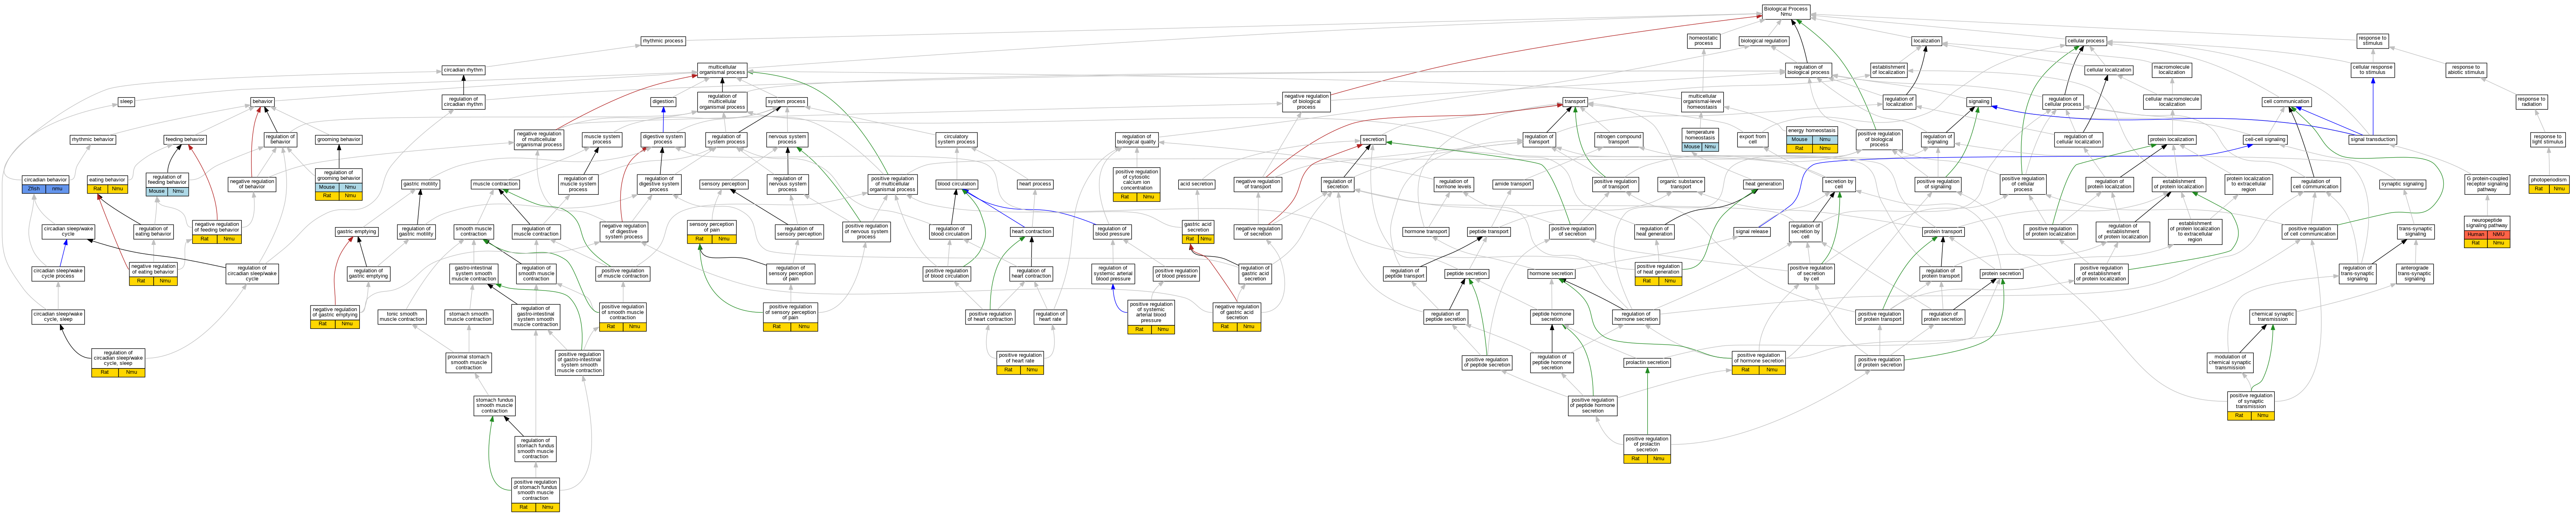Select the 'homeostatic process' node

pyautogui.click(x=1704, y=41)
